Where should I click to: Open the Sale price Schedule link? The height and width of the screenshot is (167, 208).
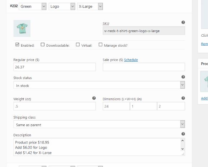(131, 60)
